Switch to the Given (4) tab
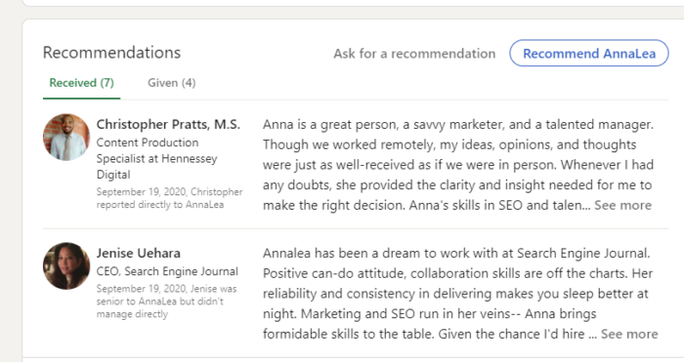Viewport: 684px width, 362px height. tap(171, 83)
